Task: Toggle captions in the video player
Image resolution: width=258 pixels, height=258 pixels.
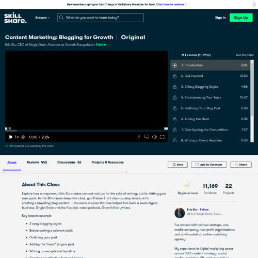Action: pyautogui.click(x=147, y=137)
